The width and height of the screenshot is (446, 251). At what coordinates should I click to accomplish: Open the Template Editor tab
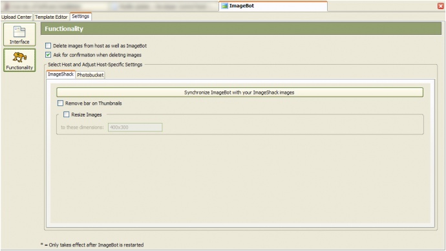[51, 17]
